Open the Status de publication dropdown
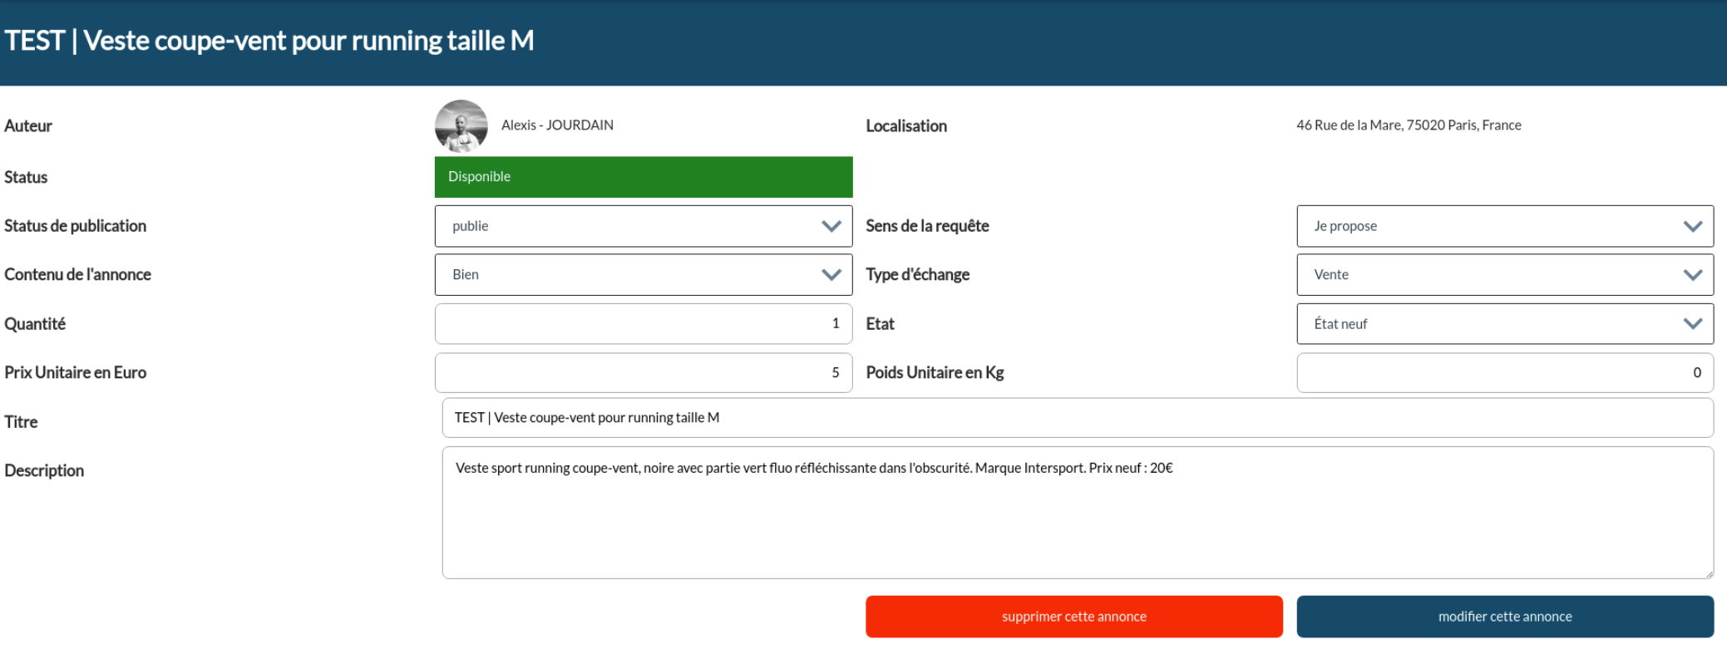Image resolution: width=1727 pixels, height=659 pixels. pos(644,226)
